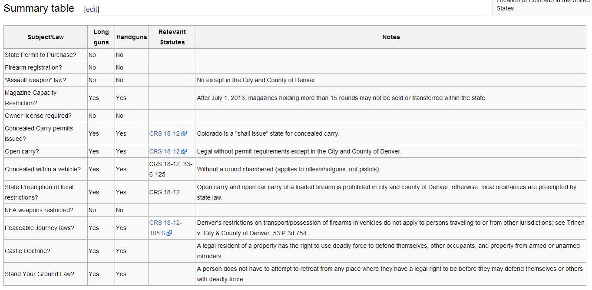Open the CRS 18-12 link in Open carry row

click(x=165, y=151)
